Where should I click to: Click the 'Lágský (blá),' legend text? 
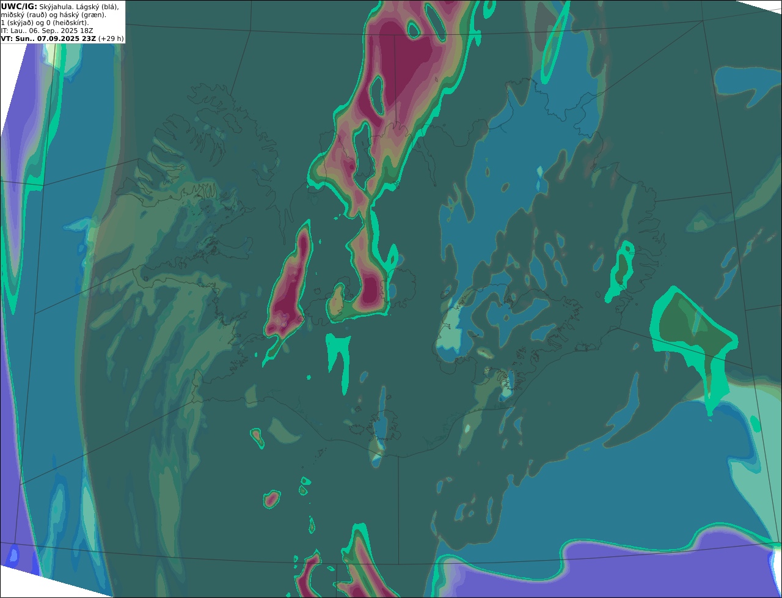coord(98,6)
